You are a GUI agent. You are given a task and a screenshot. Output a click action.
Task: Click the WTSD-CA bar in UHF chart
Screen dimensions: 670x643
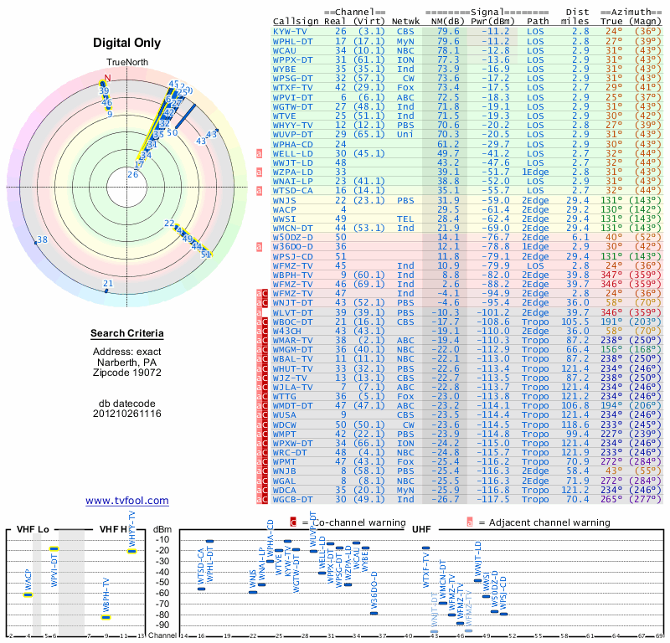click(201, 589)
